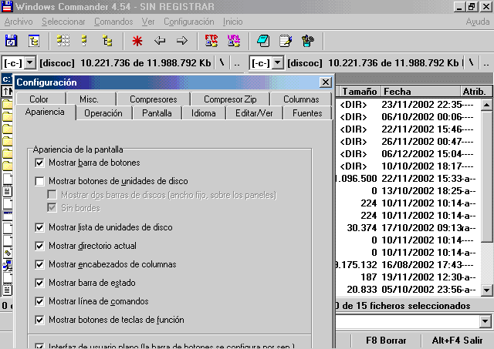Click the red asterisk invert selection icon

137,41
